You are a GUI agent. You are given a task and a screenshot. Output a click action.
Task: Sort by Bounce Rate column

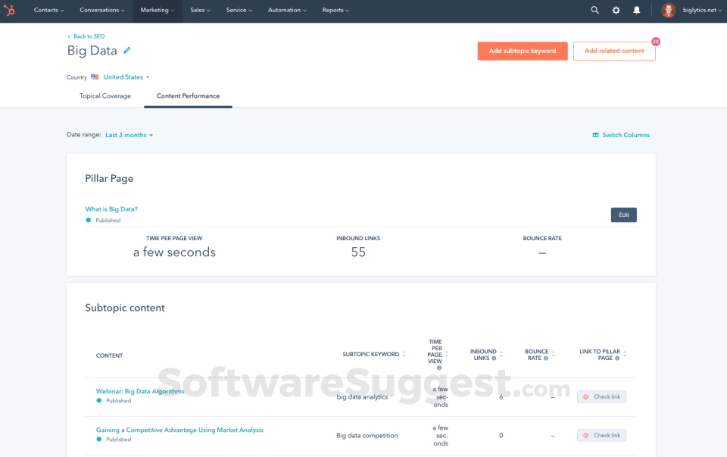click(x=554, y=355)
